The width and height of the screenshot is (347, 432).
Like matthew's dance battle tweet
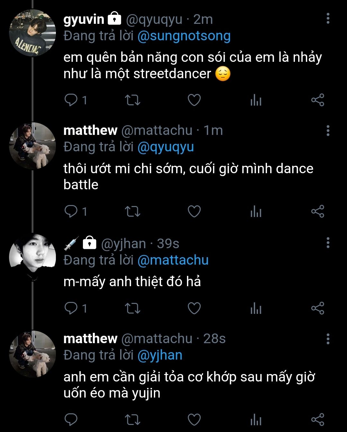(x=194, y=211)
